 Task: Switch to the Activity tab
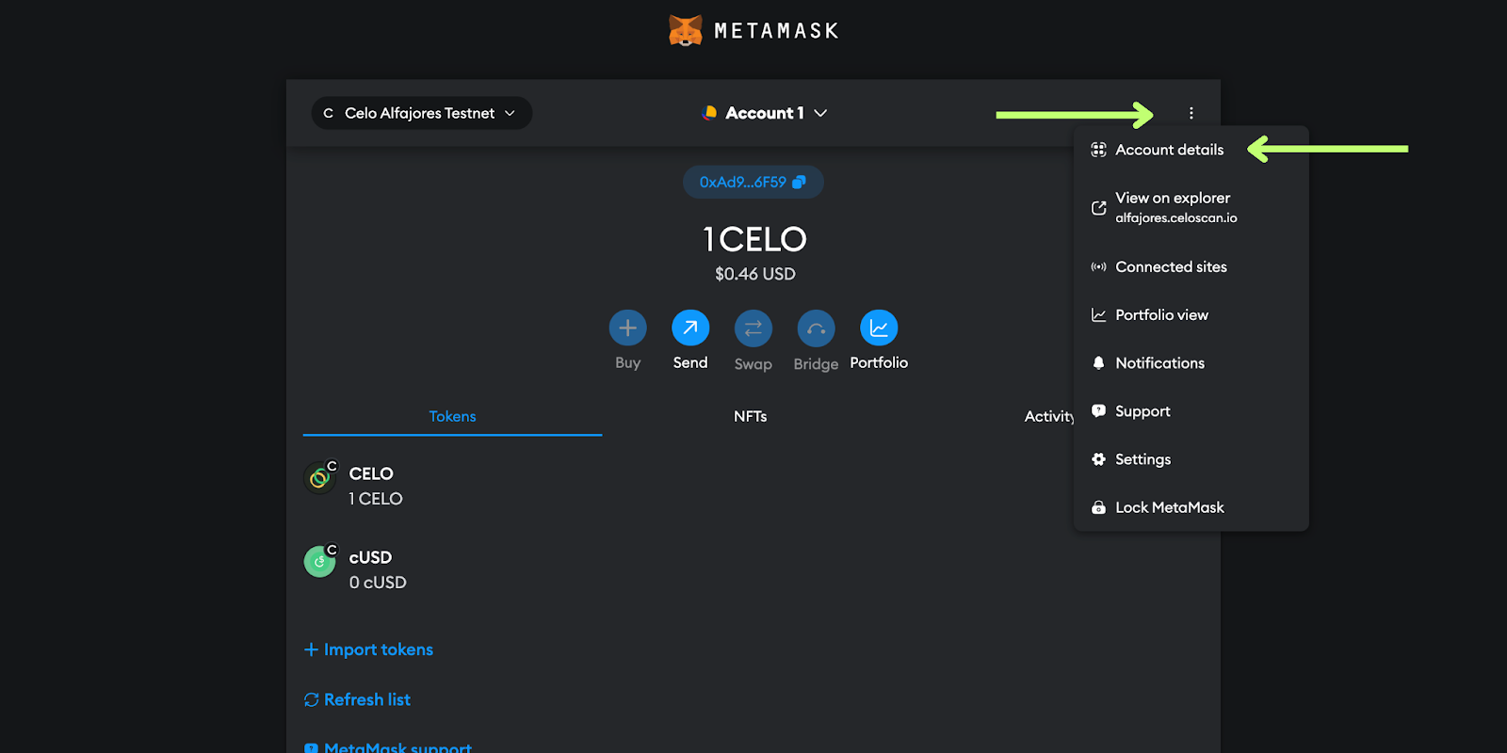(x=1049, y=416)
